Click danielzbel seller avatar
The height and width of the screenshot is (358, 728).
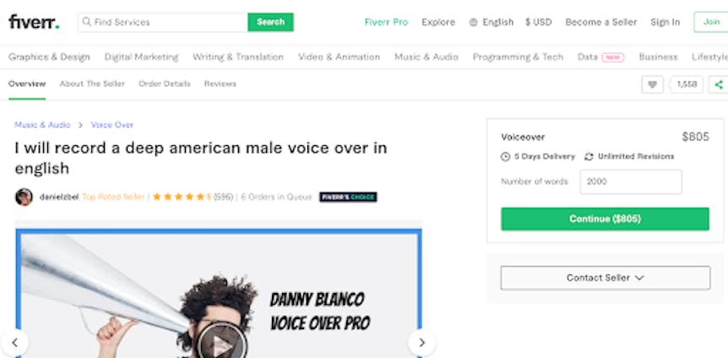click(24, 197)
